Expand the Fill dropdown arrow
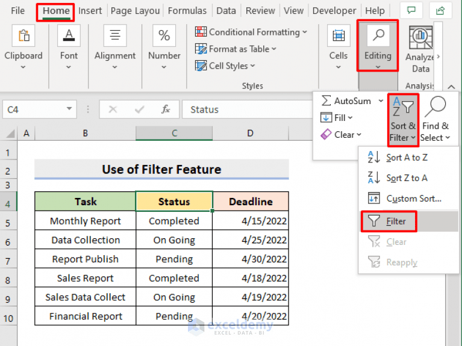Screen dimensions: 462x346 tap(350, 118)
